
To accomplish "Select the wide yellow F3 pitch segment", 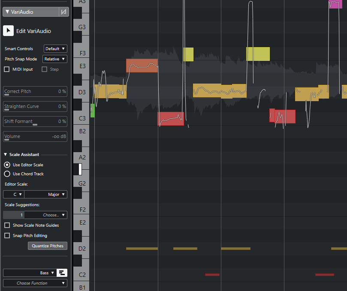I will point(258,54).
